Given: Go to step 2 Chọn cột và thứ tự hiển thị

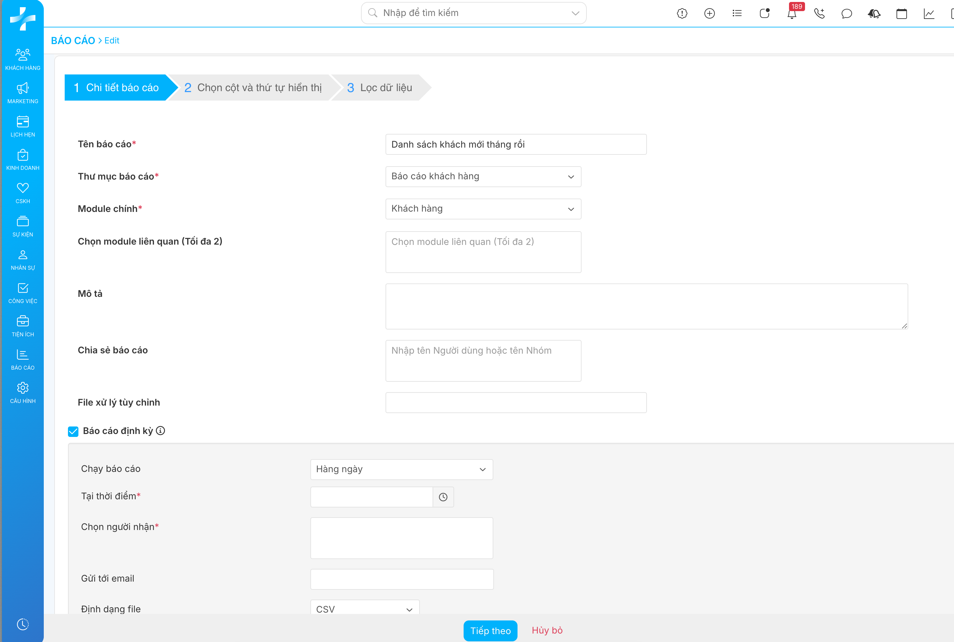Looking at the screenshot, I should pyautogui.click(x=253, y=88).
